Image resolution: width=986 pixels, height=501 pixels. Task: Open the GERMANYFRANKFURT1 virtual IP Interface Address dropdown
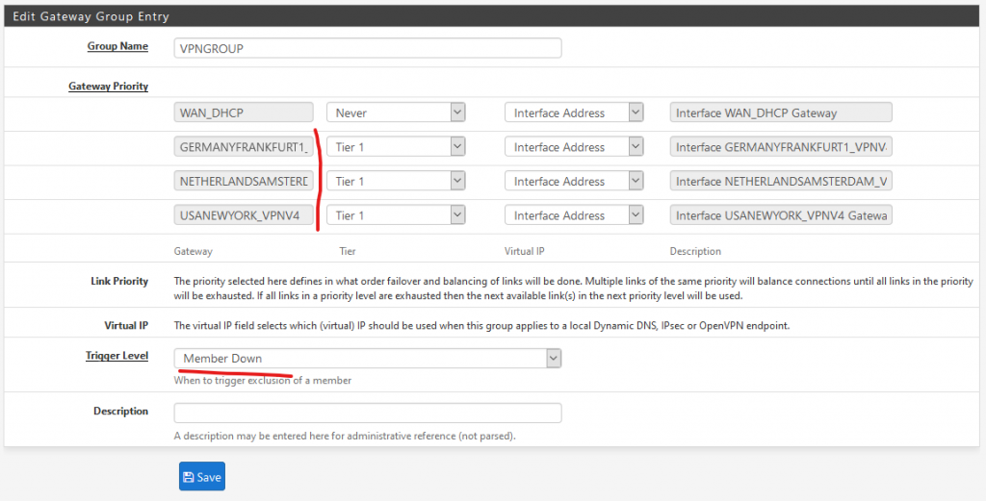[574, 147]
